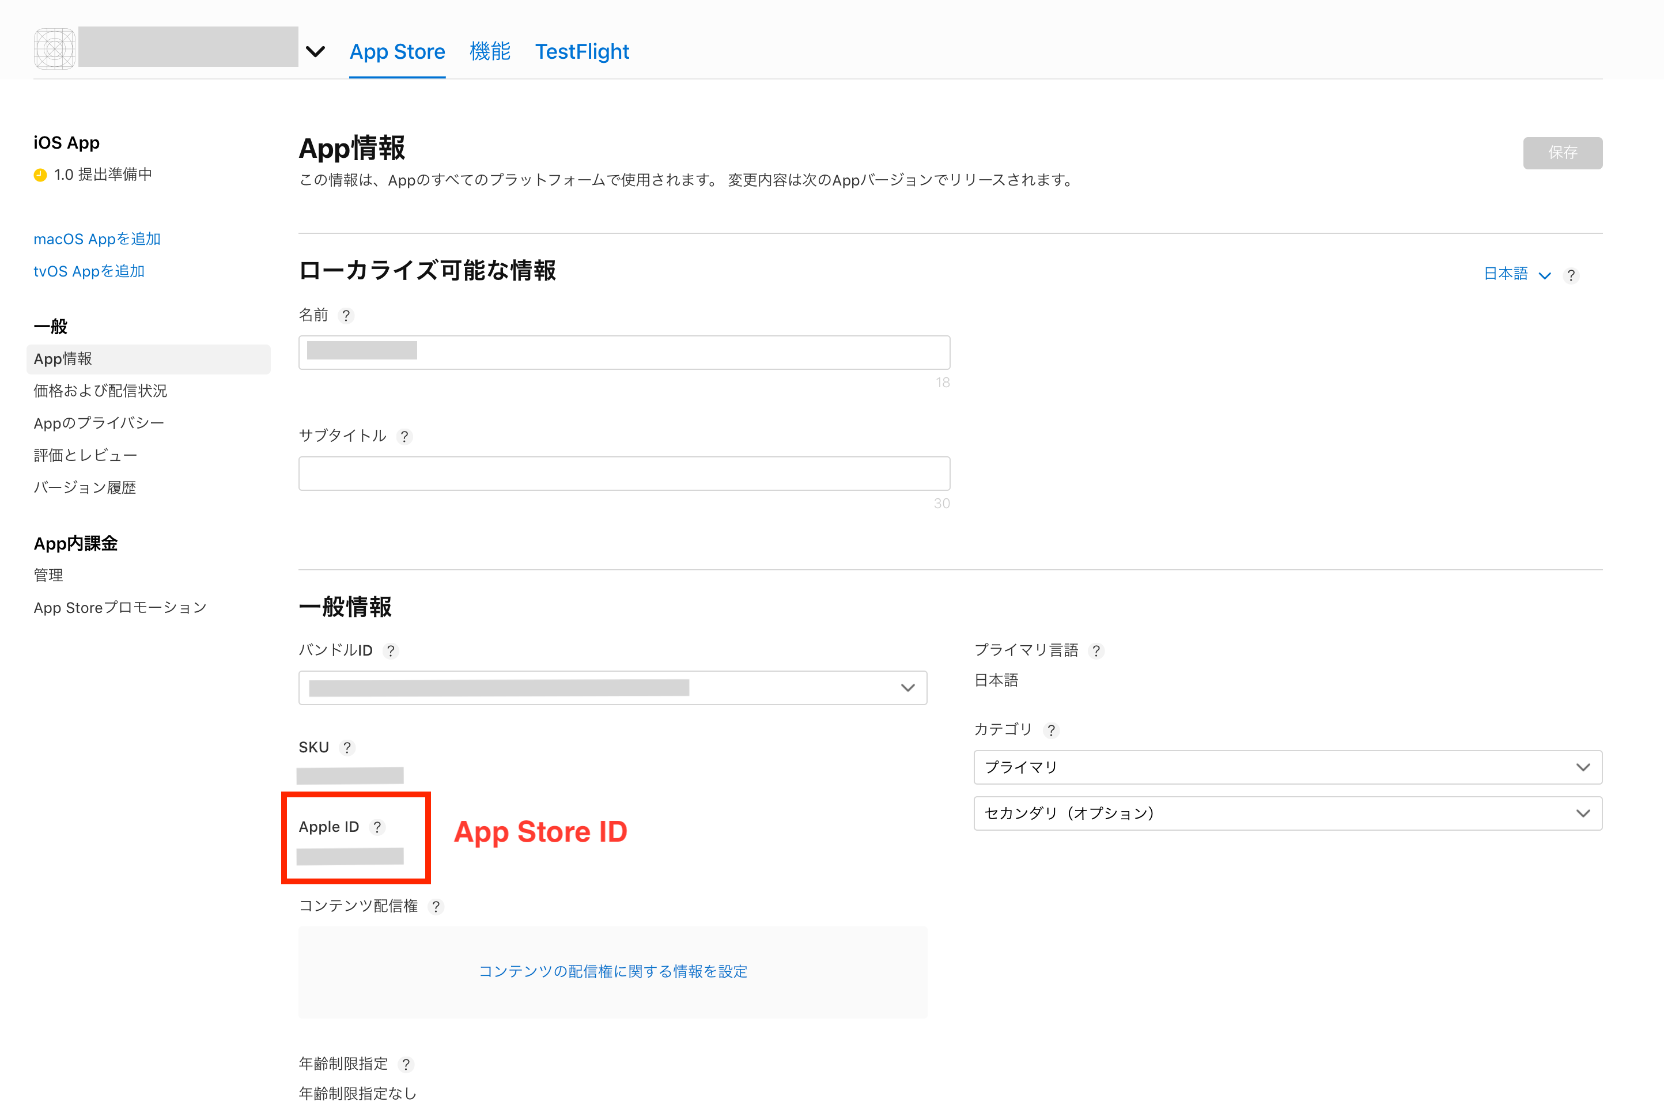The image size is (1664, 1113).
Task: Expand the app switcher chevron in header
Action: [315, 51]
